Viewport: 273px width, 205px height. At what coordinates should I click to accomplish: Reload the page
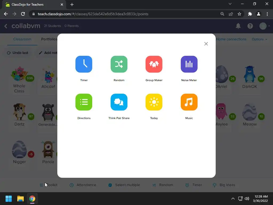tap(23, 14)
